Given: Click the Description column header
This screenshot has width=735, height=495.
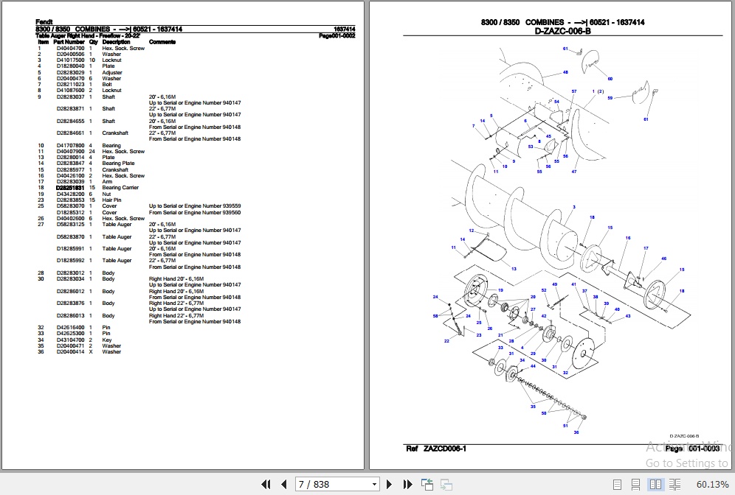Looking at the screenshot, I should [116, 42].
